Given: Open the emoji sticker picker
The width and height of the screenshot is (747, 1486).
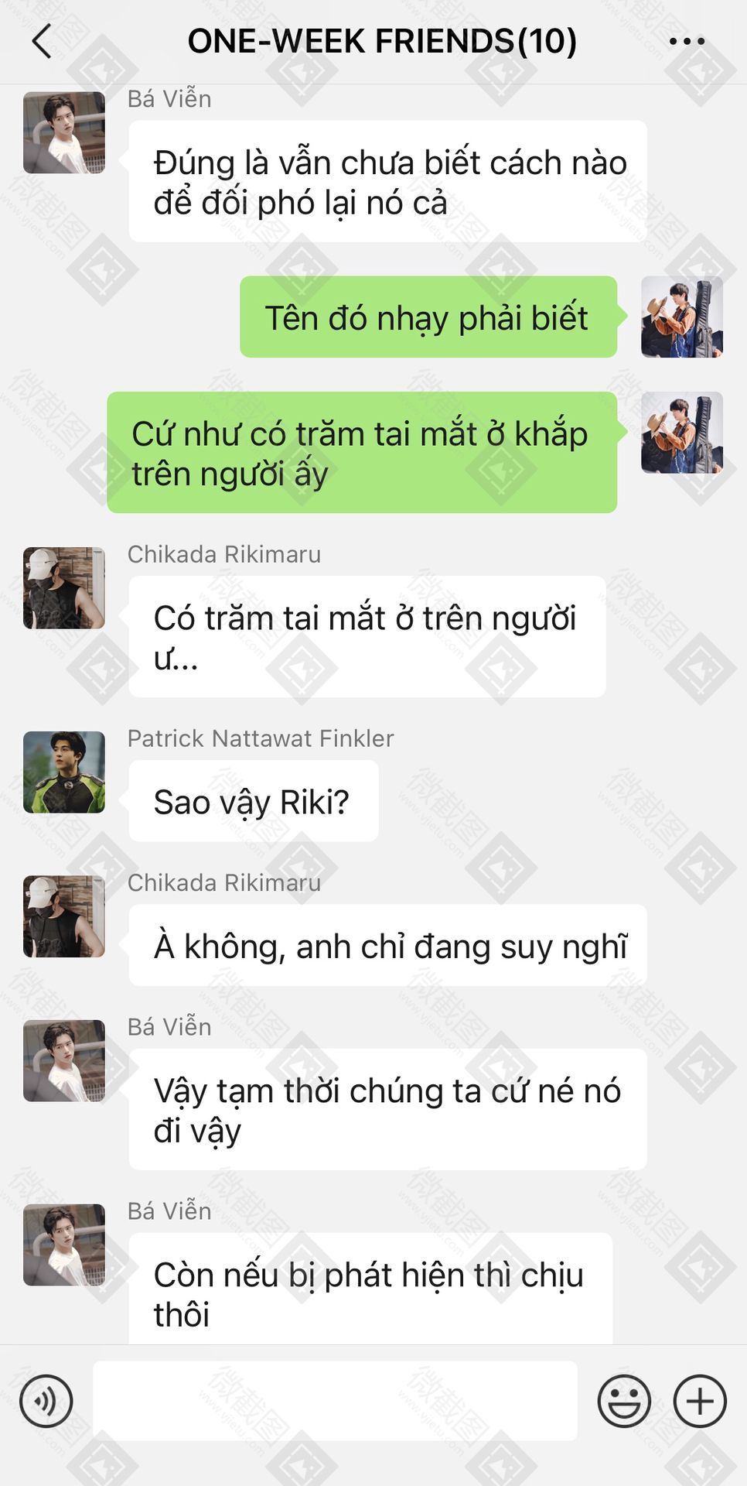Looking at the screenshot, I should click(x=624, y=1401).
